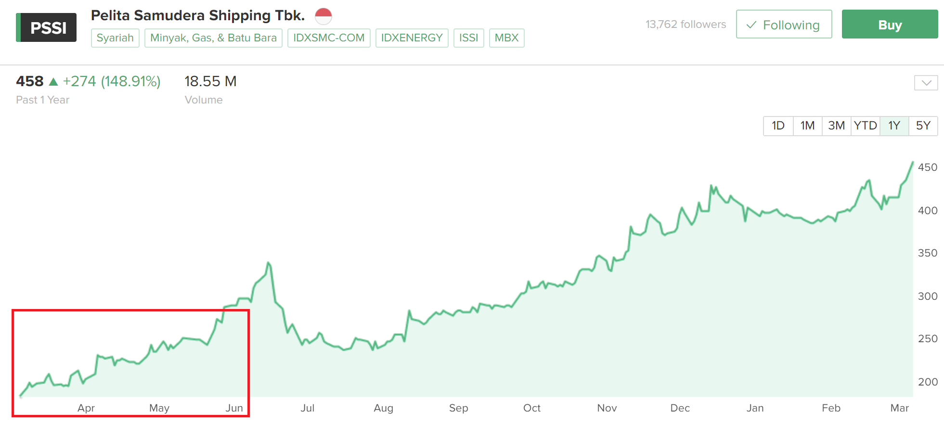Select the 1Y time range

(x=894, y=126)
